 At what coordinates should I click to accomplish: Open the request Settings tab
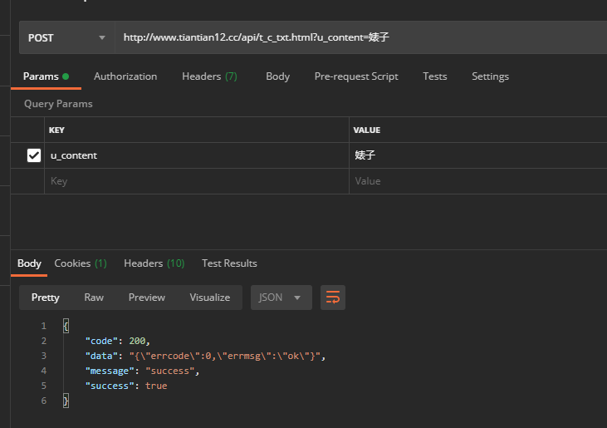click(490, 76)
